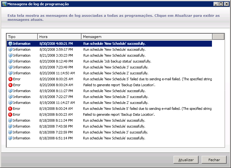Viewport: 231px width, 168px height.
Task: Click the window title bar application icon
Action: 4,4
